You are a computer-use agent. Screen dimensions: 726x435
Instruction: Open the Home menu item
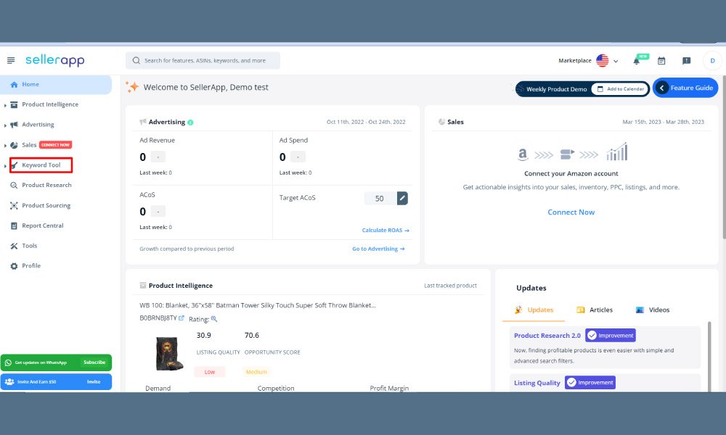point(56,85)
